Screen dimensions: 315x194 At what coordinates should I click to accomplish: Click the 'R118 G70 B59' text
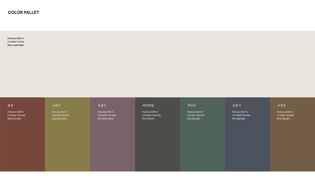click(x=14, y=119)
